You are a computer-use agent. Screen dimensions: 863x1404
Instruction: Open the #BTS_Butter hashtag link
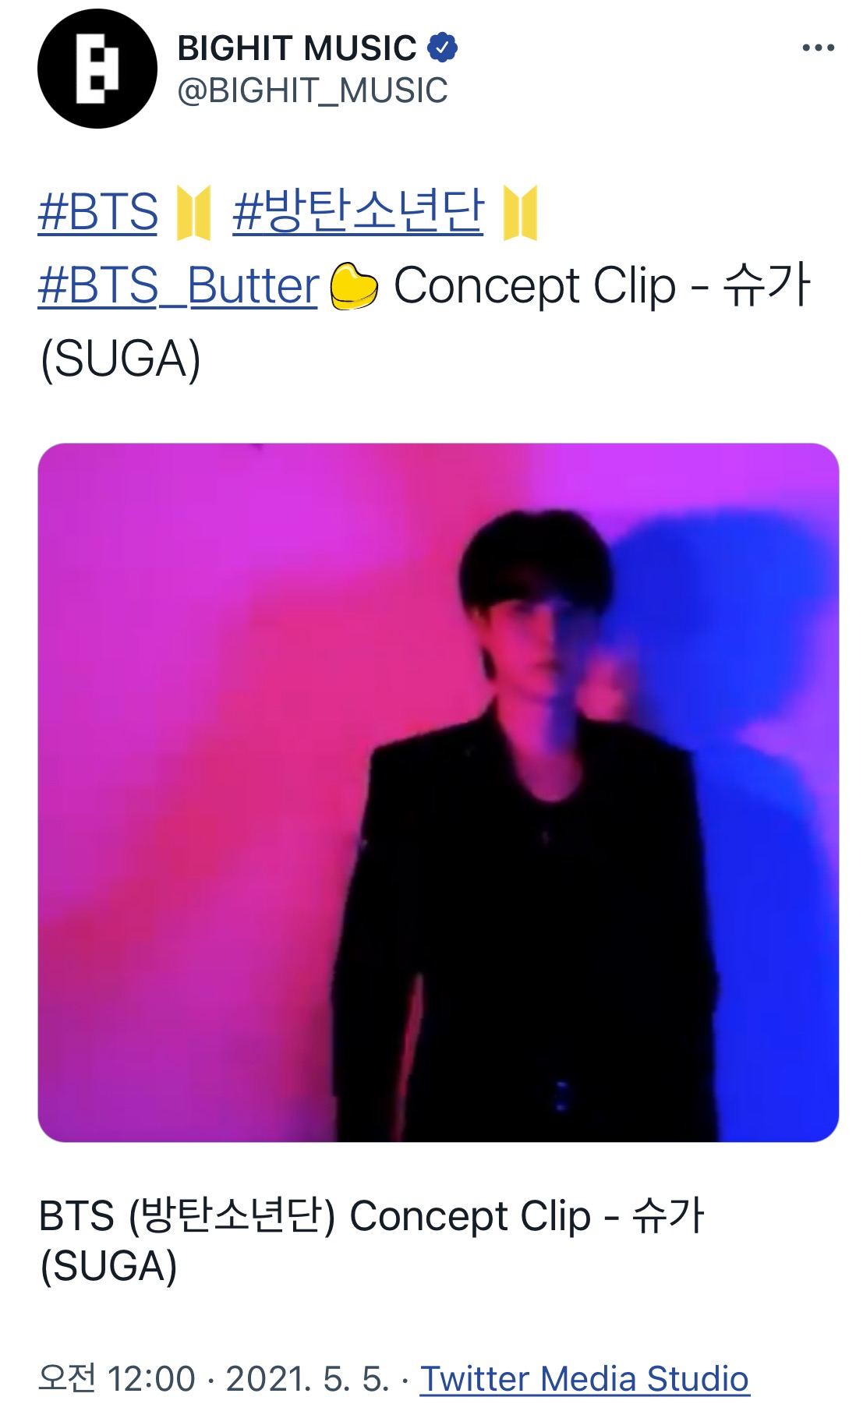coord(179,286)
